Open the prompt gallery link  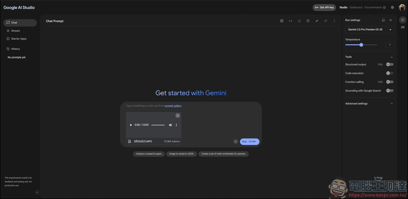pos(173,105)
